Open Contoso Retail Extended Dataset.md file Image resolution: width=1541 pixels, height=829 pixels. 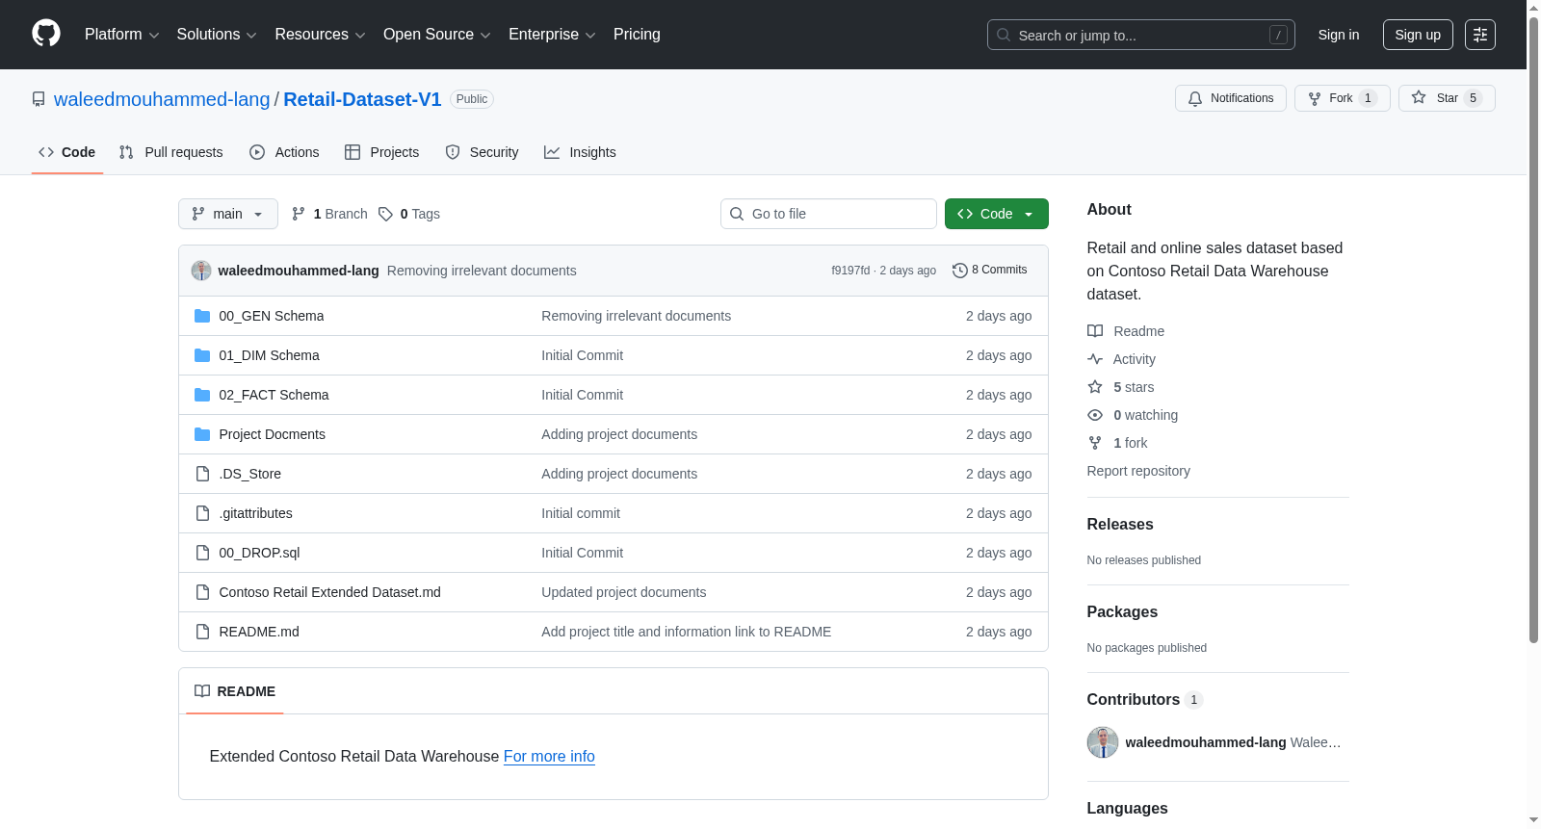click(x=329, y=592)
